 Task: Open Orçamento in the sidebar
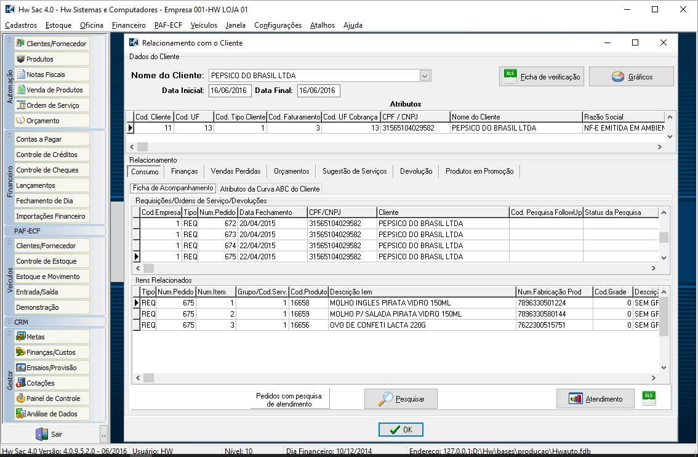point(52,120)
